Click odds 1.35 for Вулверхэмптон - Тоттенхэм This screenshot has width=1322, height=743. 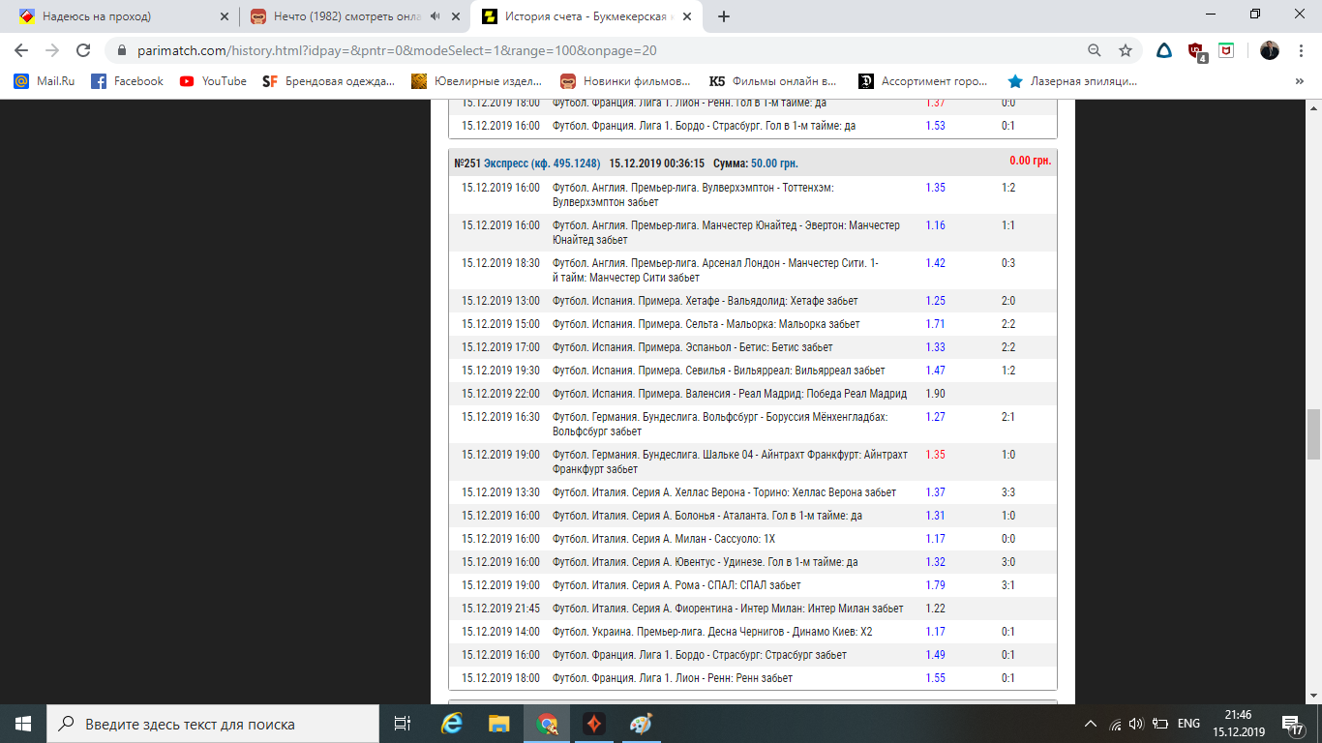(935, 188)
